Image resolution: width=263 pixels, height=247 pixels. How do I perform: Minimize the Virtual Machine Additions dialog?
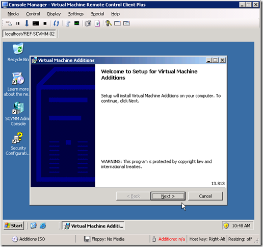[x=209, y=60]
